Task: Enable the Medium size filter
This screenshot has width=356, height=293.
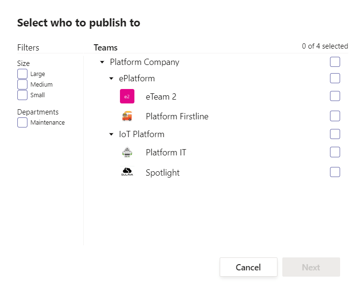Action: click(x=22, y=84)
